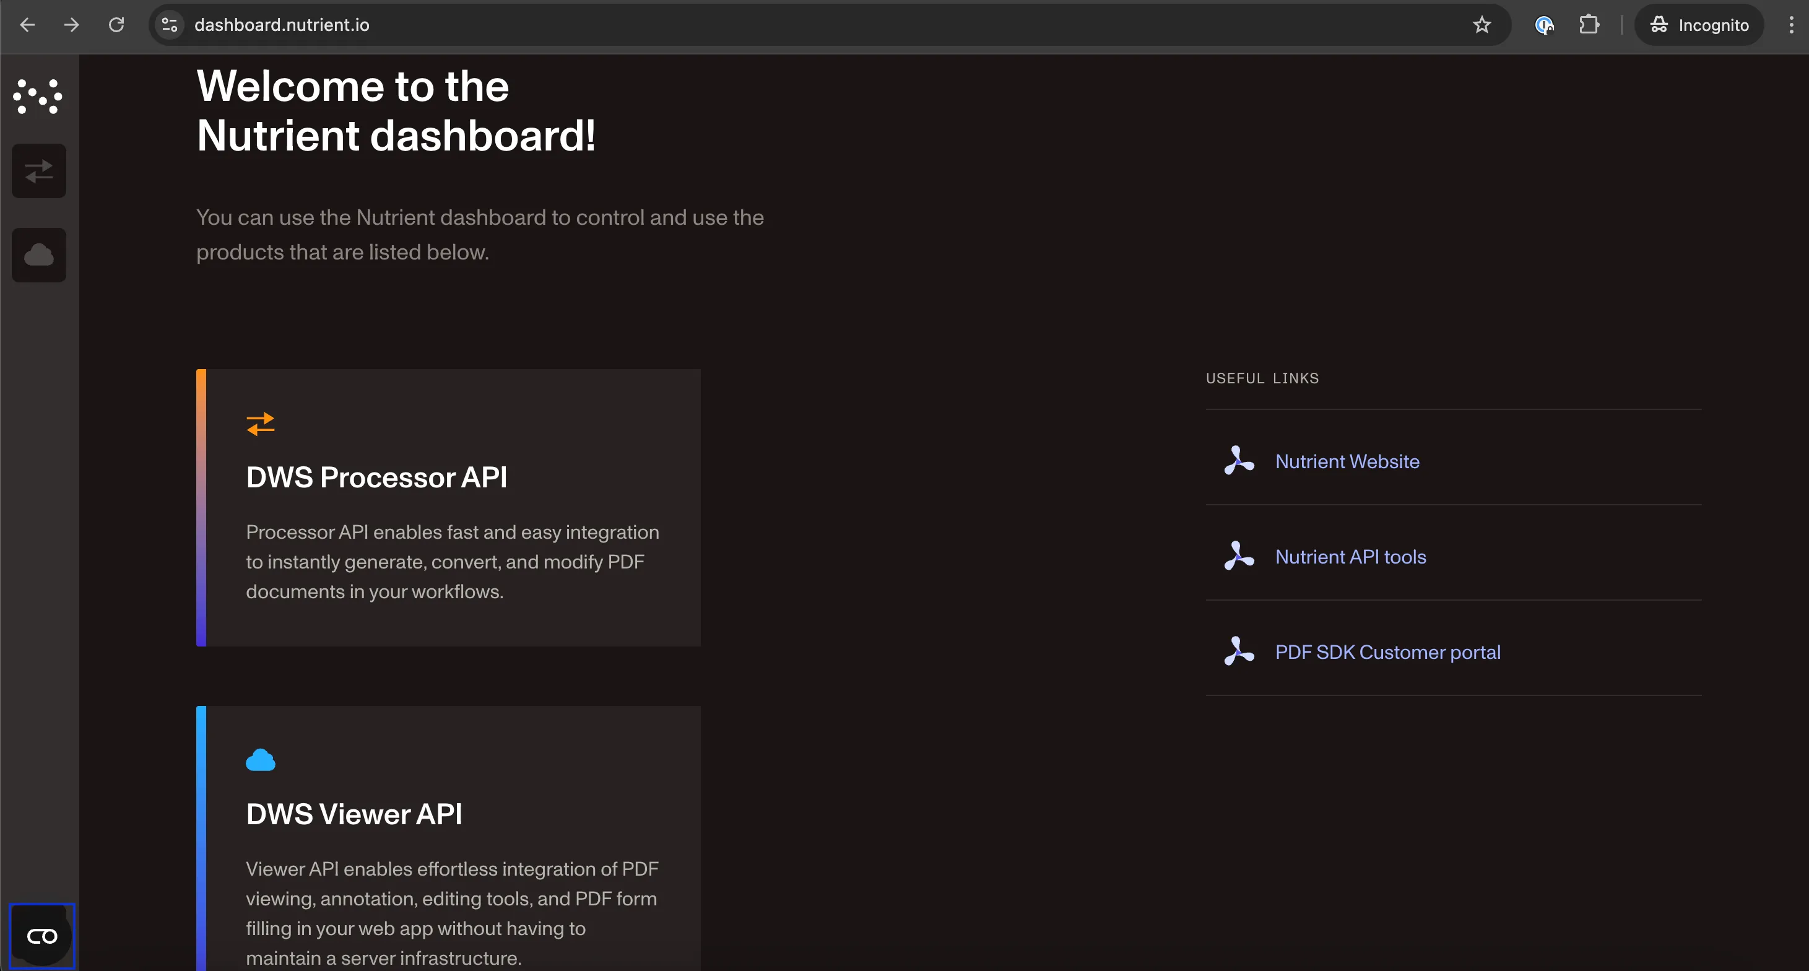Image resolution: width=1809 pixels, height=971 pixels.
Task: Open the Nutrient Website link
Action: [1346, 461]
